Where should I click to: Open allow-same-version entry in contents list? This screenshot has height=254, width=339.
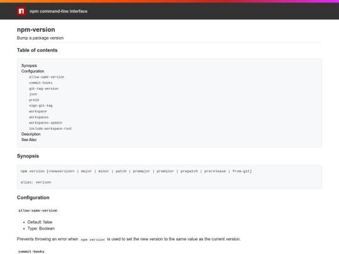pyautogui.click(x=46, y=77)
